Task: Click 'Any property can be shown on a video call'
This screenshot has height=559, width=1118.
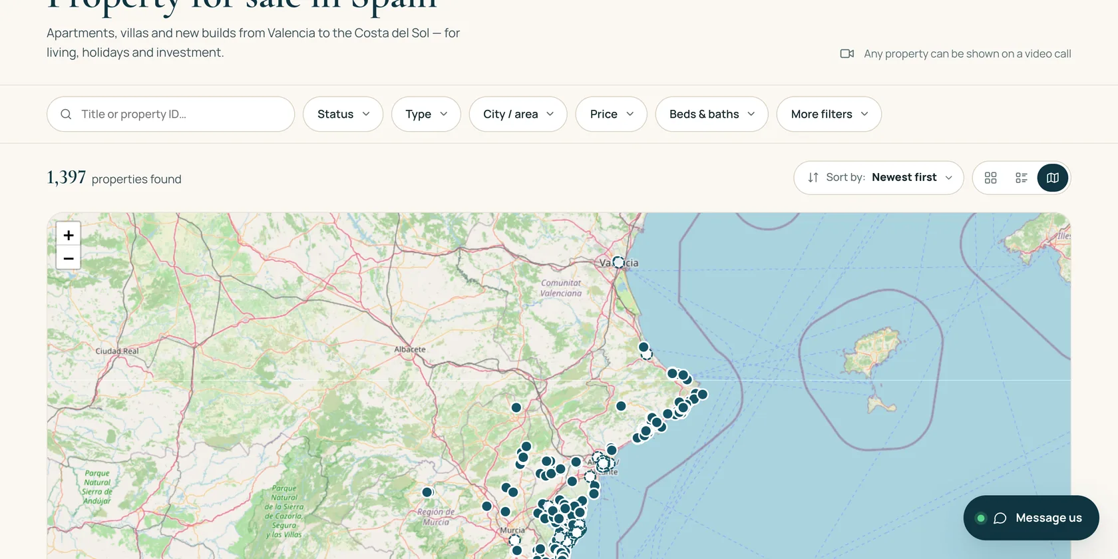Action: tap(967, 54)
